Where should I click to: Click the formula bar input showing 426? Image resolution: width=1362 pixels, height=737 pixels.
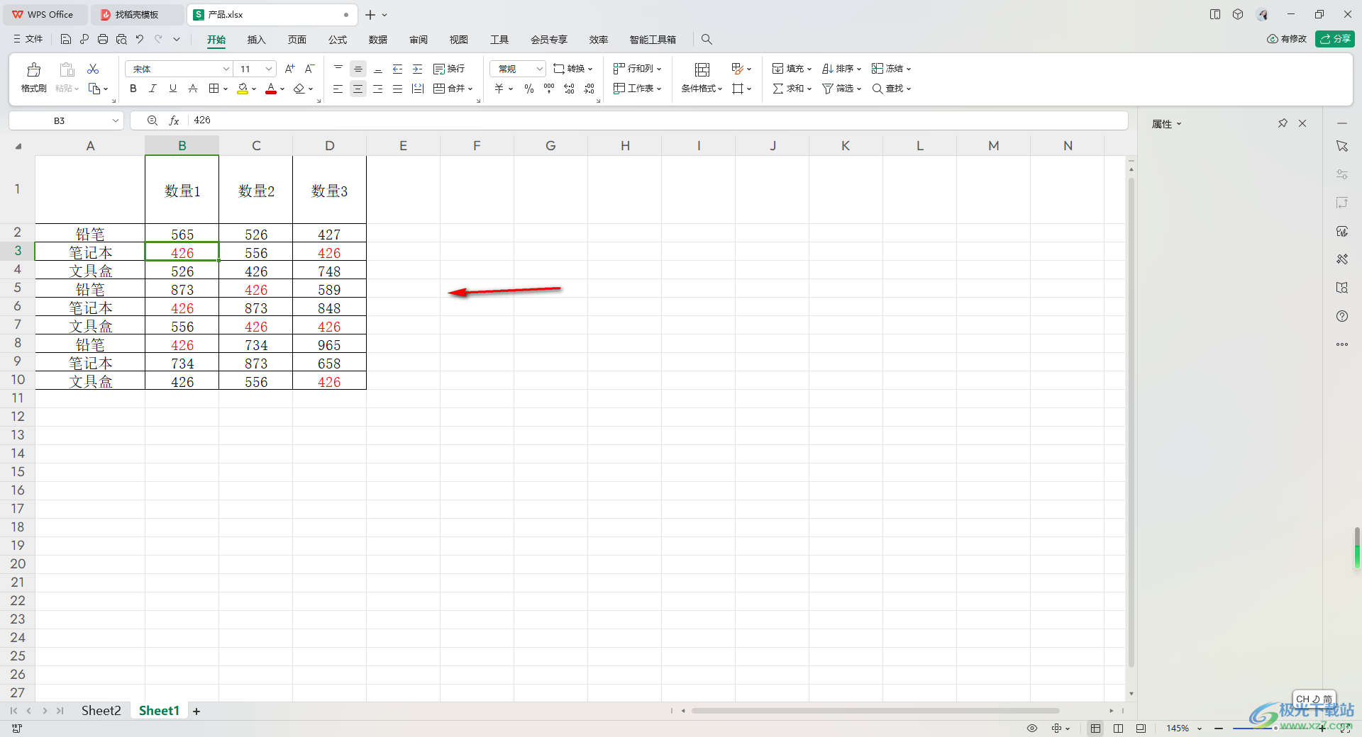656,120
